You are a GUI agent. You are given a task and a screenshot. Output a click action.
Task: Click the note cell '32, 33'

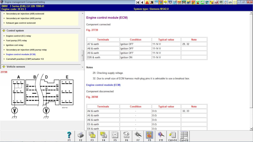[x=194, y=111]
